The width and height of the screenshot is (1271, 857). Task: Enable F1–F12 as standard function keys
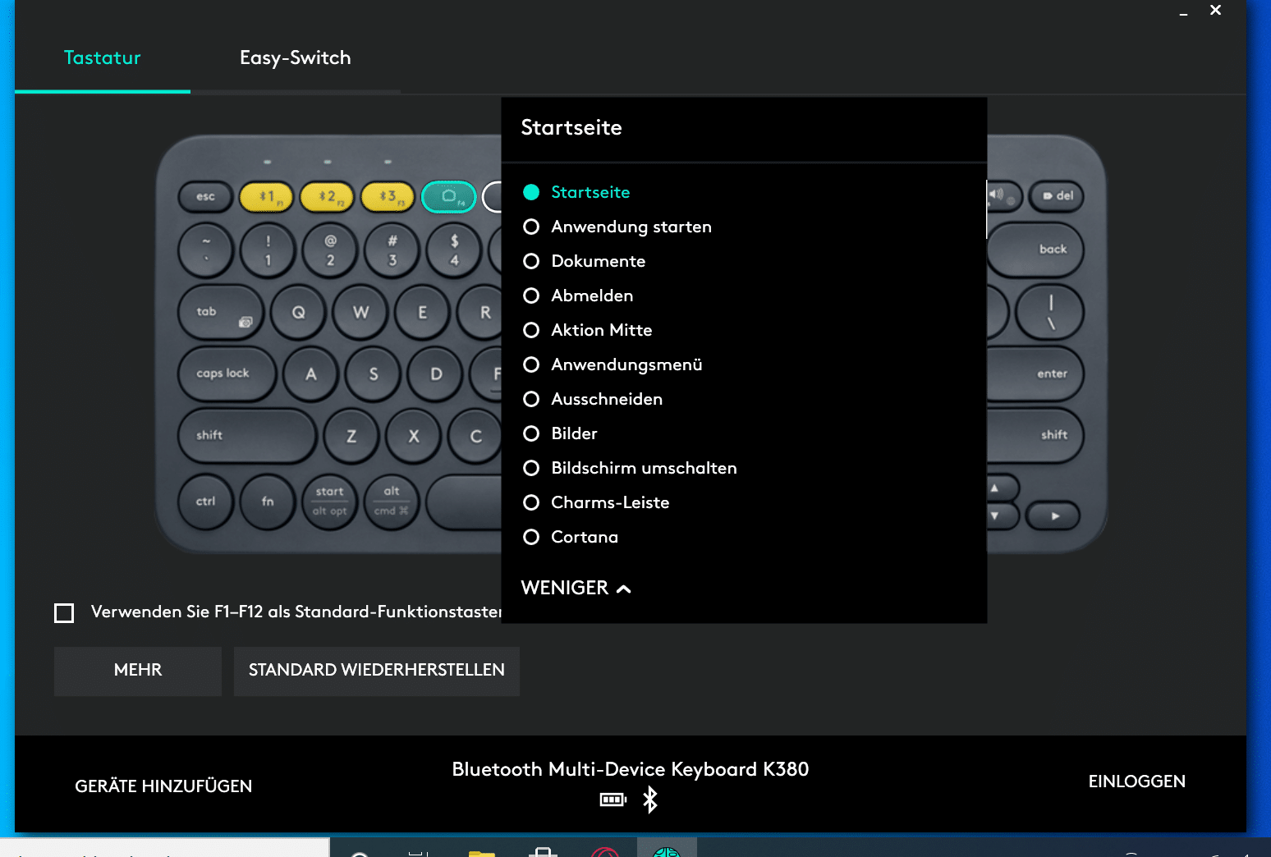click(64, 613)
